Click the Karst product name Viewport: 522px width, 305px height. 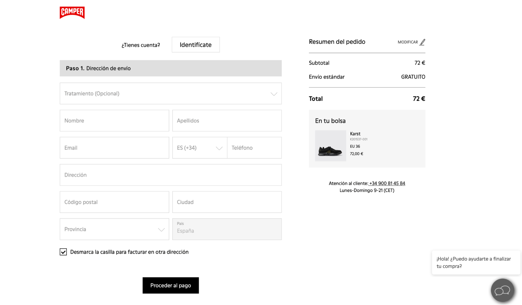coord(355,134)
